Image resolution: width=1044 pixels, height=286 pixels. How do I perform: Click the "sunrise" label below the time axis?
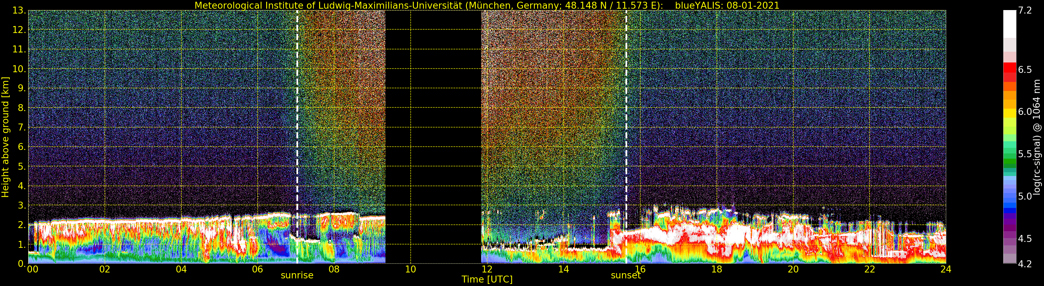297,276
